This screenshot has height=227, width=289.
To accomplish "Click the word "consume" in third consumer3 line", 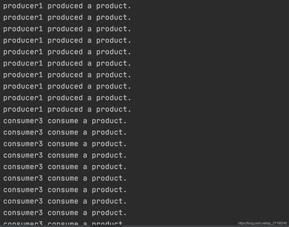I will tap(63, 144).
